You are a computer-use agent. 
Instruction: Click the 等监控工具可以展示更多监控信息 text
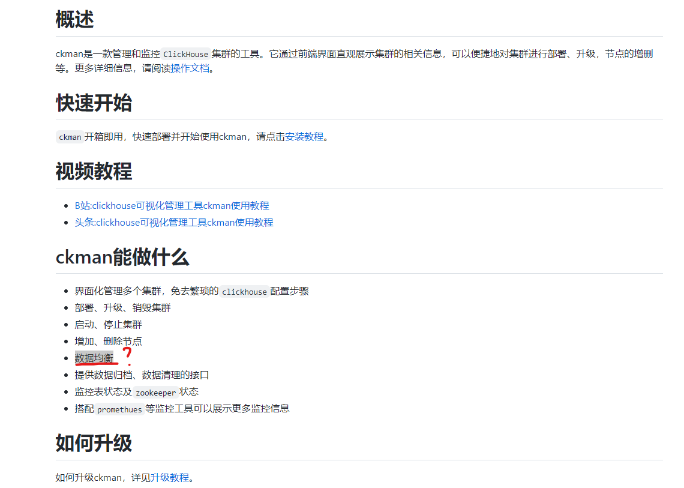[x=217, y=409]
